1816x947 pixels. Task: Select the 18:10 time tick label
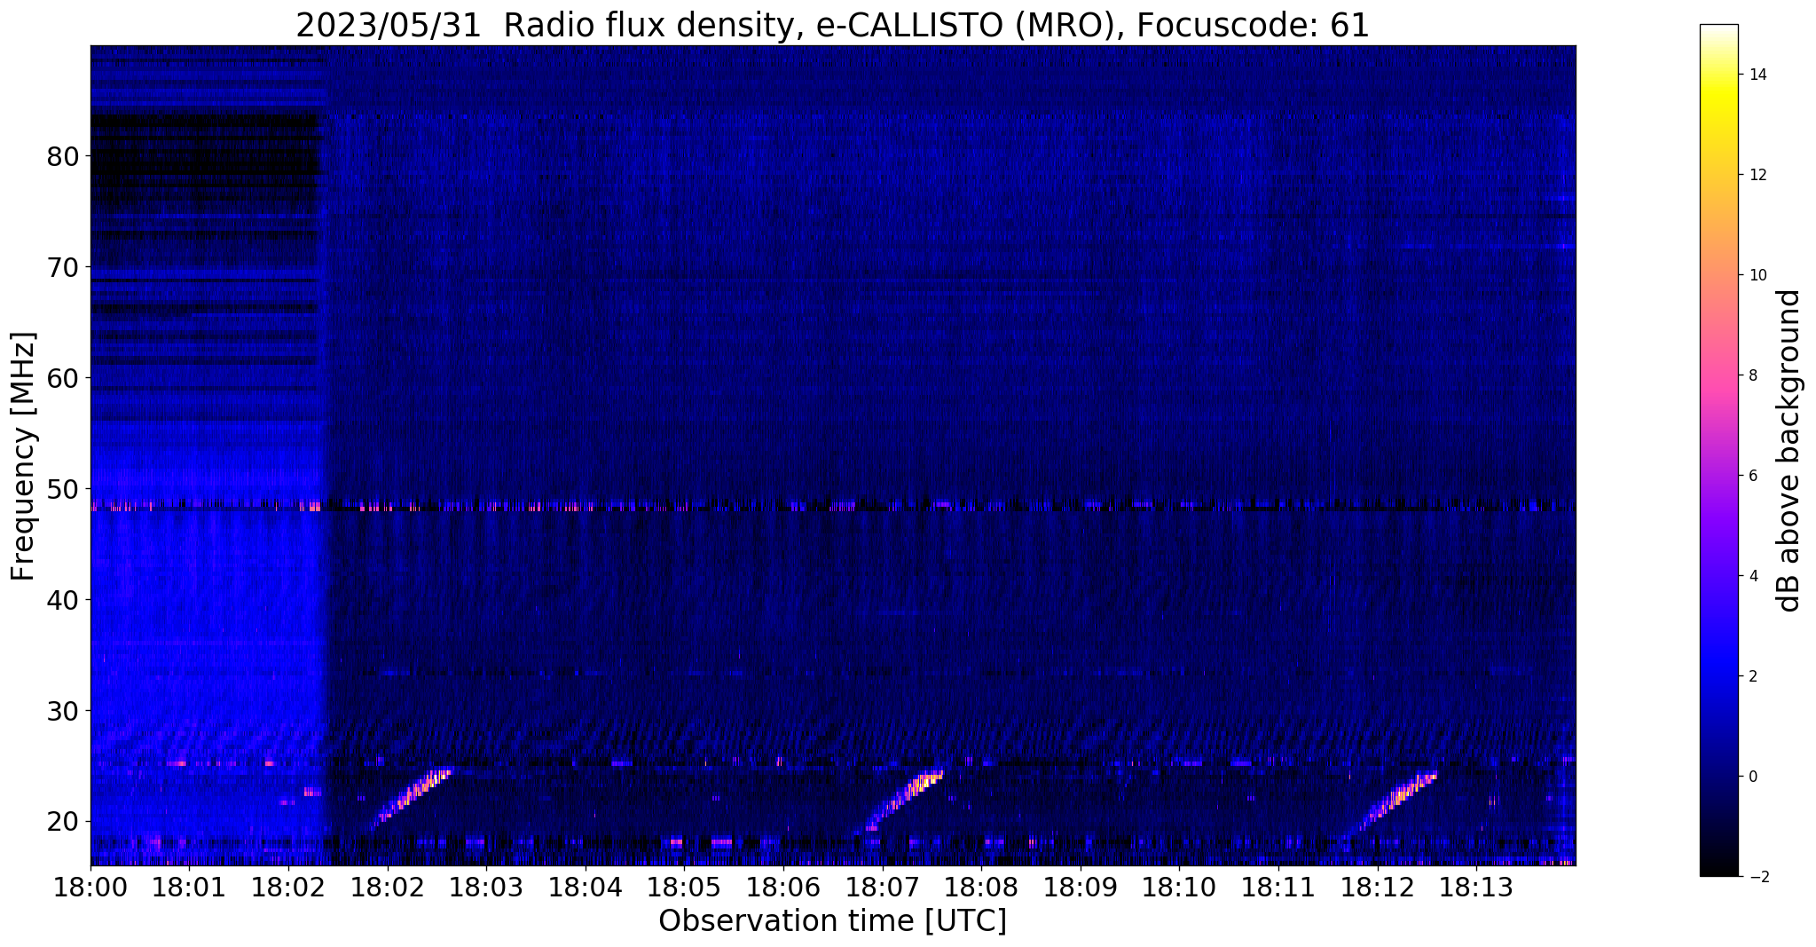coord(1178,887)
